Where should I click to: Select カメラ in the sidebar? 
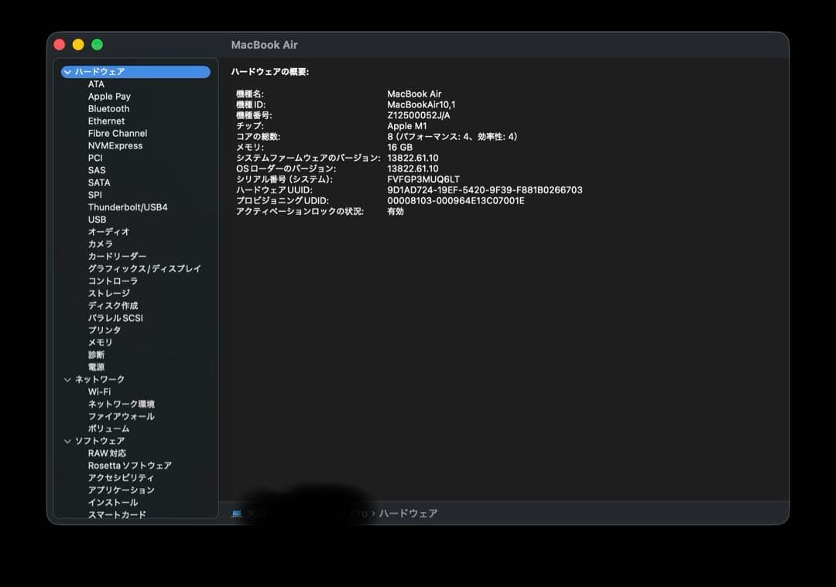(100, 244)
